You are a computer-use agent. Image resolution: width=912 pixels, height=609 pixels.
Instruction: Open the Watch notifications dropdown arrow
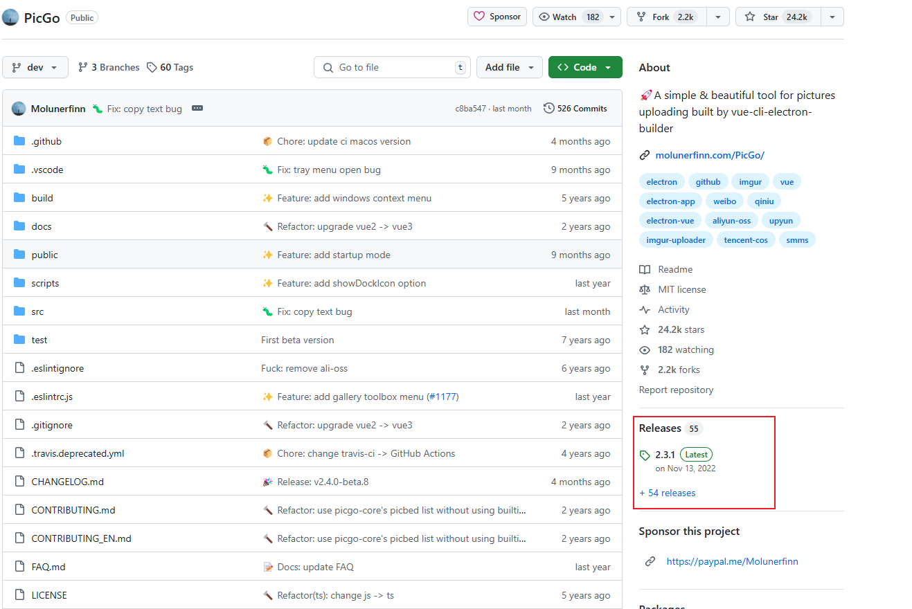click(x=613, y=17)
